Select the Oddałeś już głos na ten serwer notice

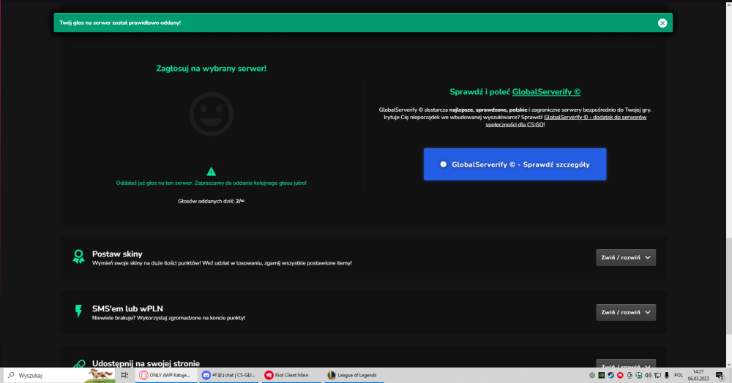pos(211,183)
